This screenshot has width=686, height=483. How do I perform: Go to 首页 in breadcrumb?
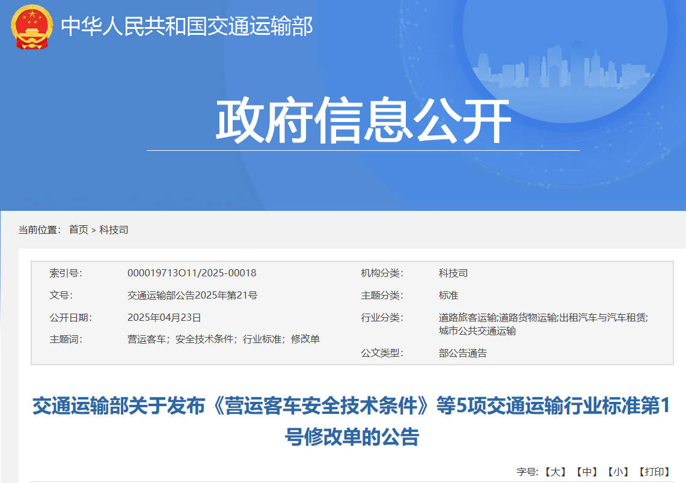pos(79,229)
